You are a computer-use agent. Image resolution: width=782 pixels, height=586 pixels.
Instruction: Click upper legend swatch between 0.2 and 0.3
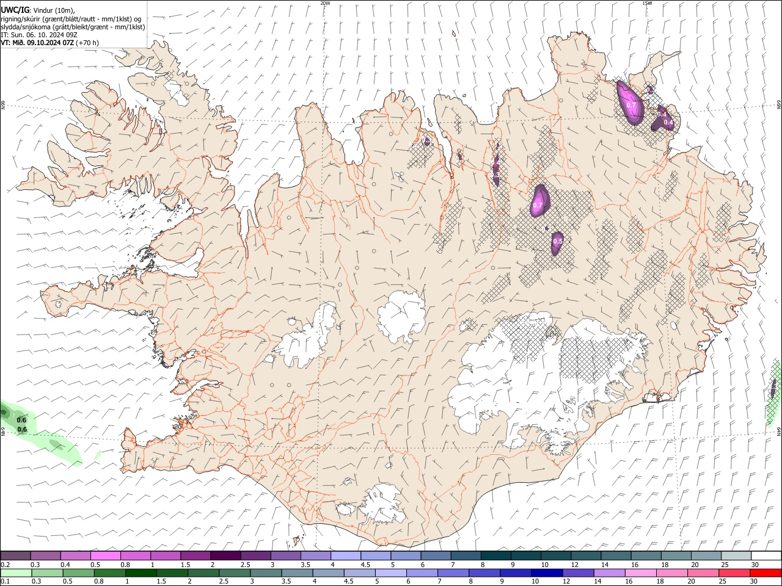coord(15,555)
